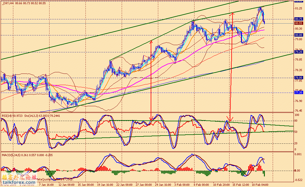
Task: Click the 80.30 price scale value
Action: pos(299,29)
